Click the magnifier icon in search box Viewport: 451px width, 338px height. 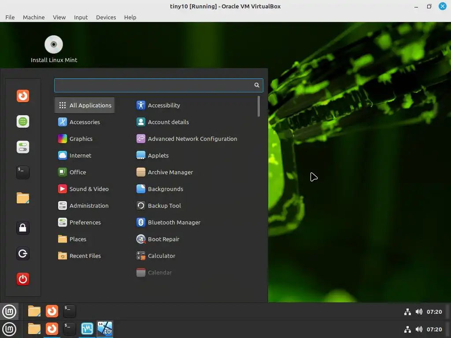click(257, 85)
